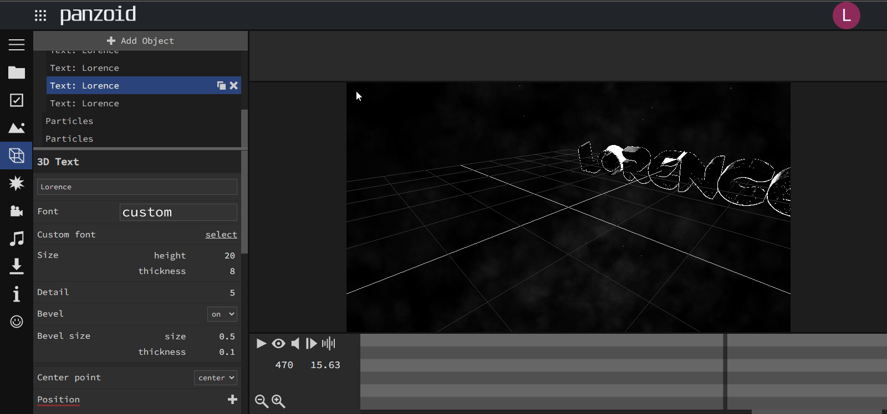Toggle the preview eye icon
This screenshot has height=414, width=887.
click(x=278, y=344)
